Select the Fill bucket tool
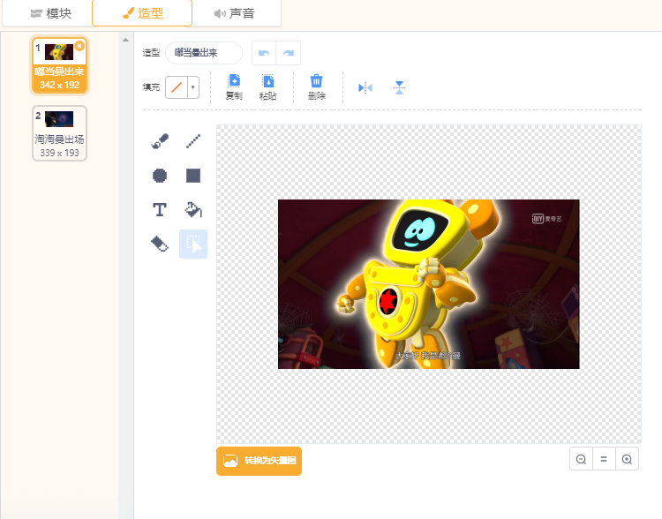Viewport: 662px width, 519px height. tap(193, 210)
